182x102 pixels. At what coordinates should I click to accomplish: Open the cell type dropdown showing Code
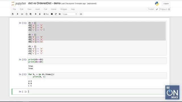coord(70,14)
